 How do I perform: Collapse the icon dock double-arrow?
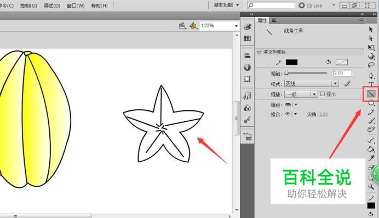[251, 14]
